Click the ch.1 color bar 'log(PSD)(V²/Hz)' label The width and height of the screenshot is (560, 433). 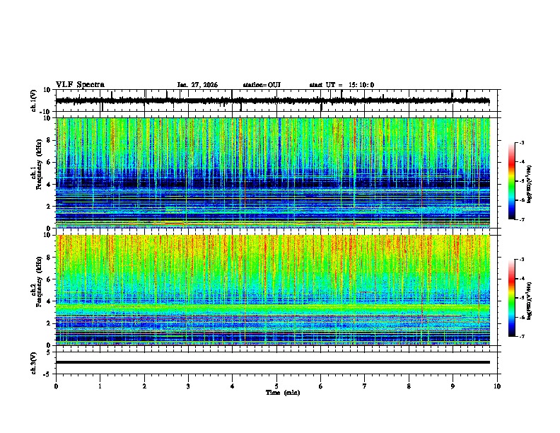pyautogui.click(x=530, y=184)
